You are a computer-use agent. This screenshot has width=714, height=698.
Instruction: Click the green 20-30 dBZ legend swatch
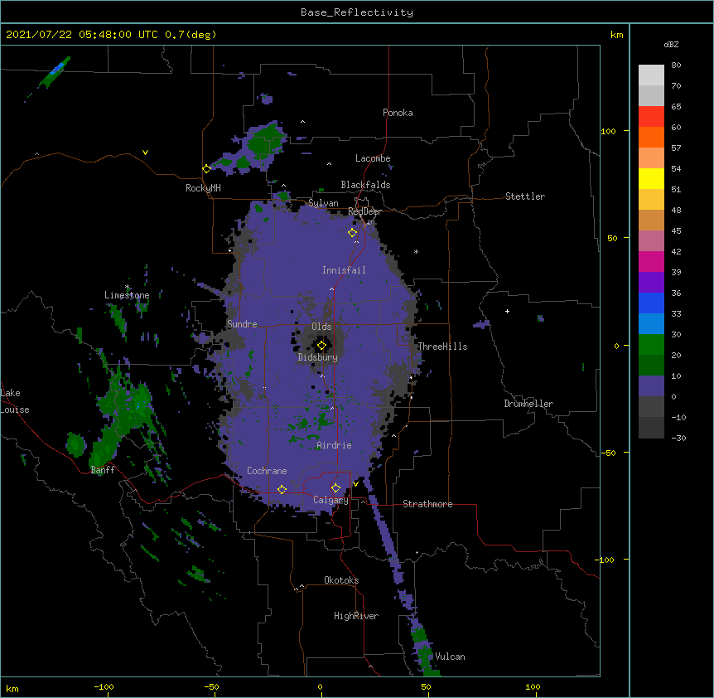tap(651, 345)
